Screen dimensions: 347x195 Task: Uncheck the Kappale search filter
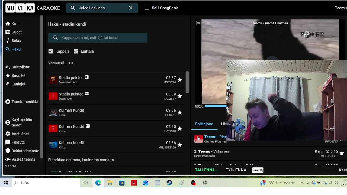click(x=50, y=51)
